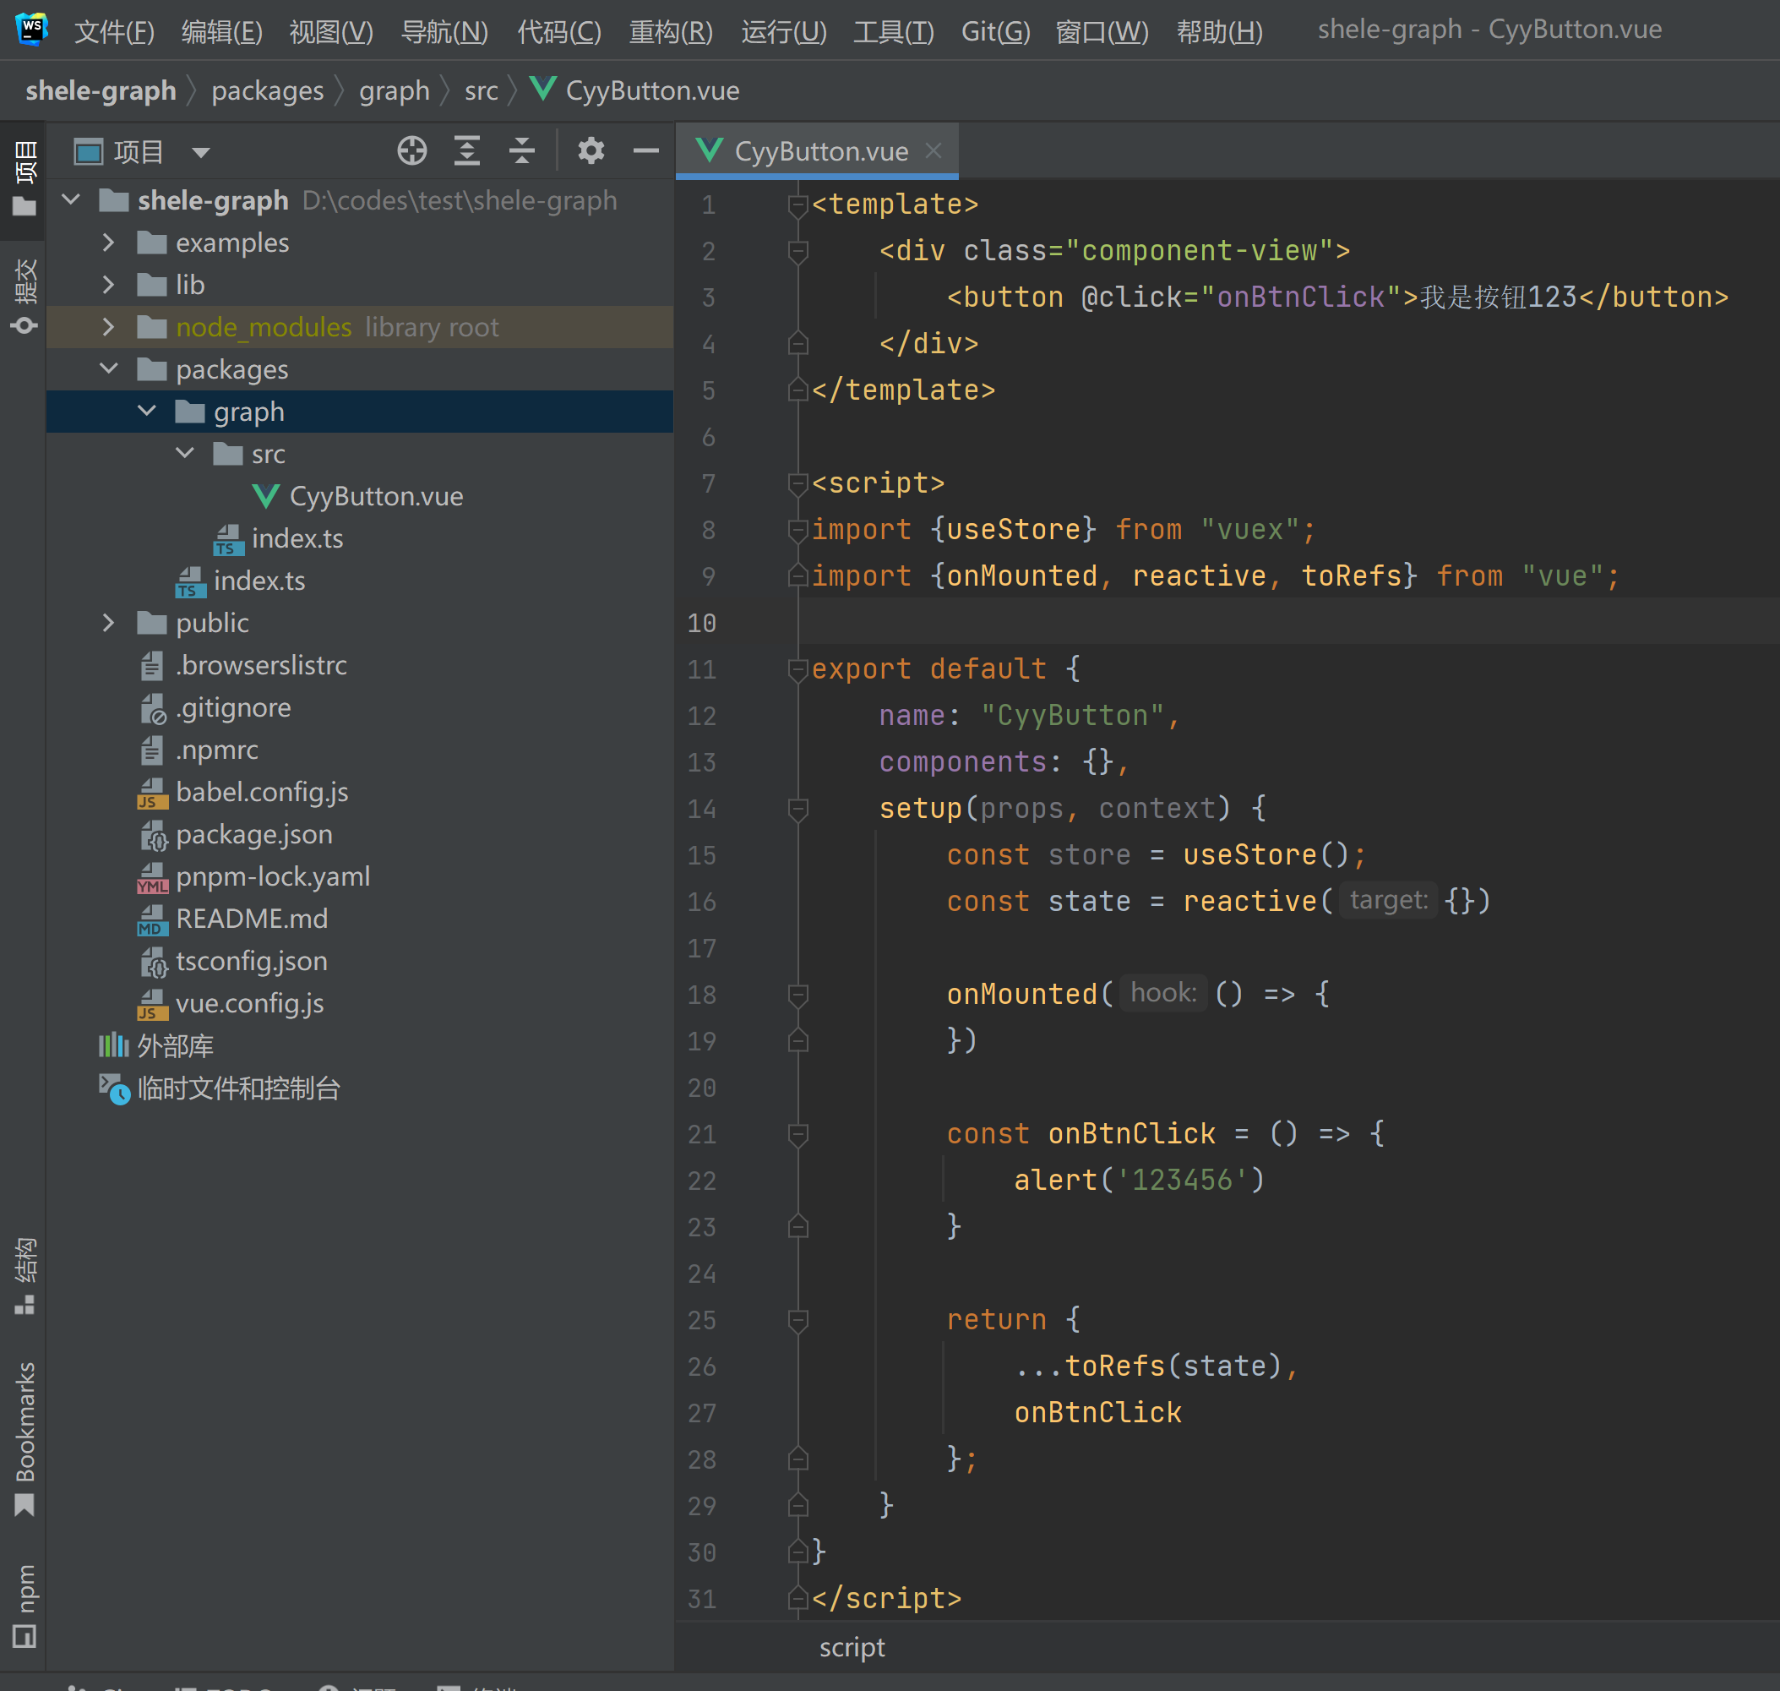Open the 文件(F) menu

point(114,31)
